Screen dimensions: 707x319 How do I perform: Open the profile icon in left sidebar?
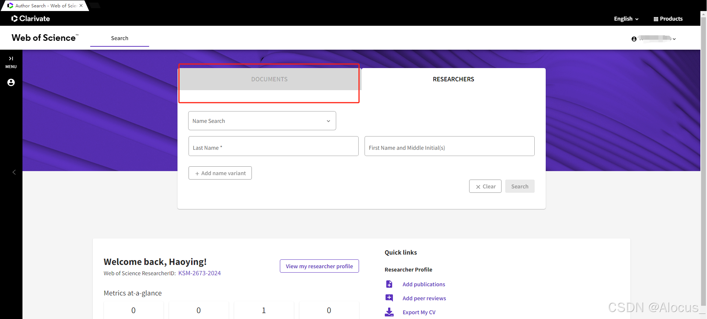(x=11, y=82)
